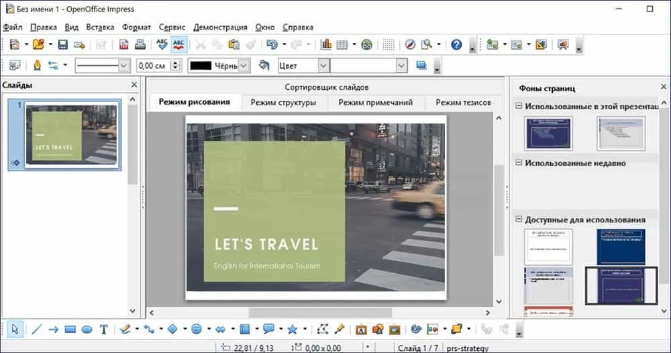Screen dimensions: 671x353
Task: Click the horizontal scrollbar under slide
Action: coord(319,313)
